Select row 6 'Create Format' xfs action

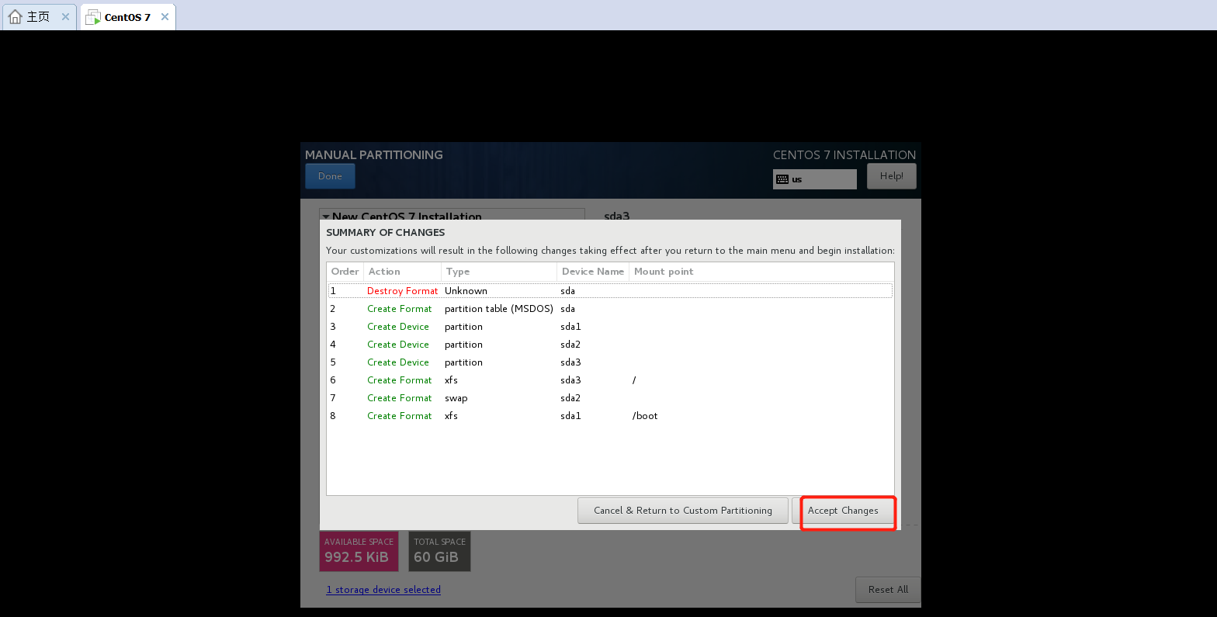399,380
